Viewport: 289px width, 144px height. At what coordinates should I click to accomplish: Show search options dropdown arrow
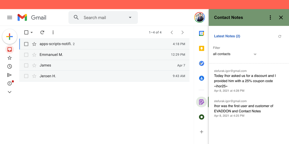(130, 17)
